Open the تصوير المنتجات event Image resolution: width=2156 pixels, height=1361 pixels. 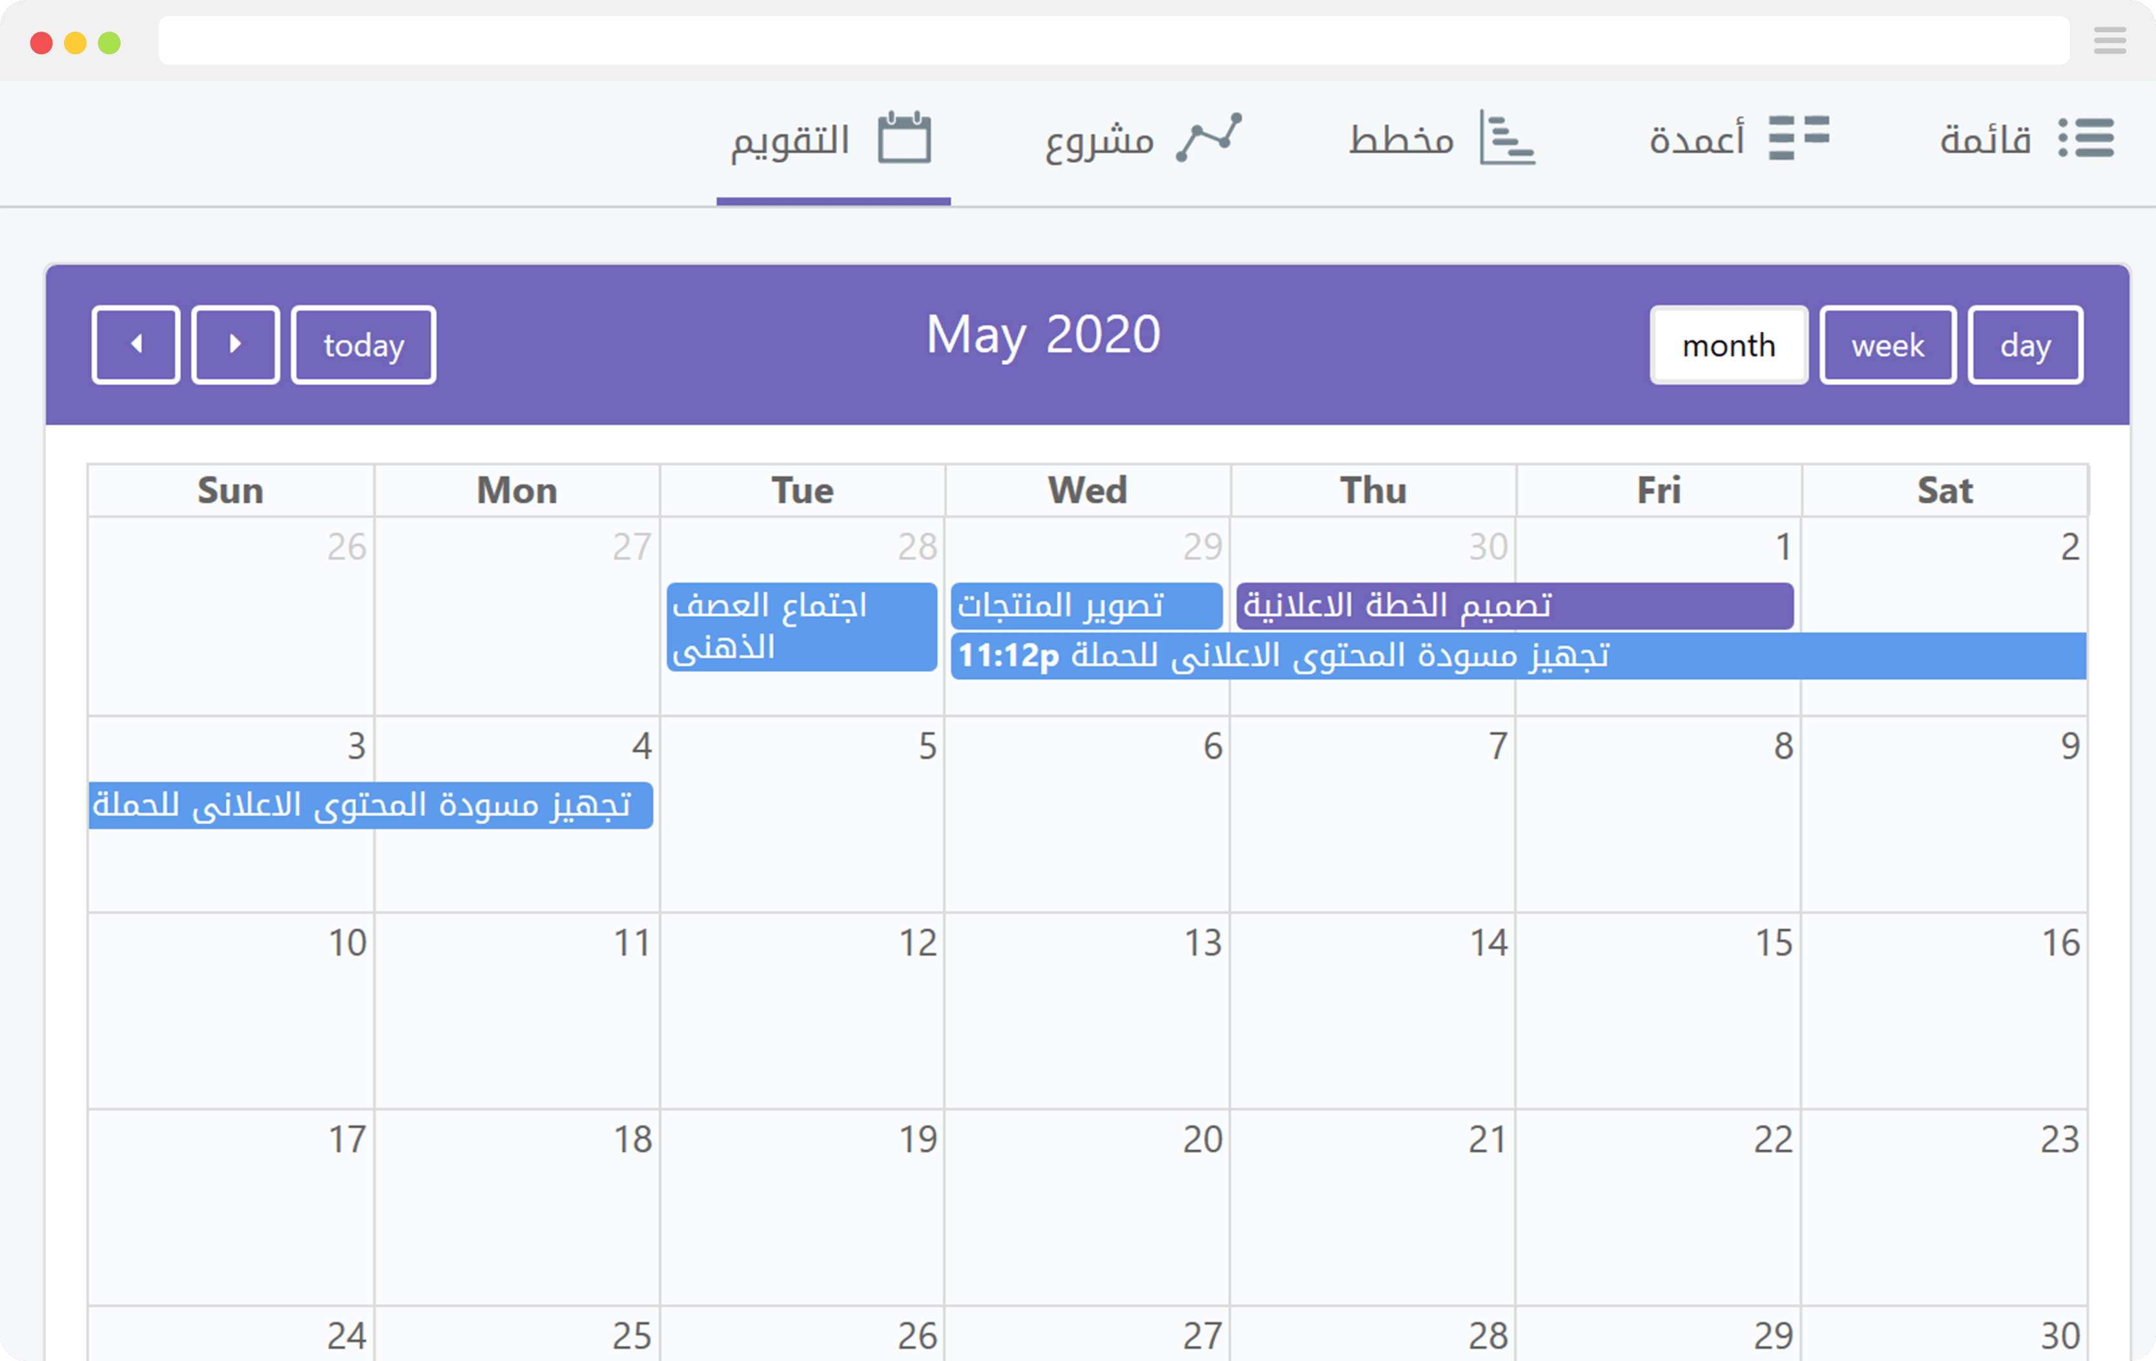click(1086, 606)
